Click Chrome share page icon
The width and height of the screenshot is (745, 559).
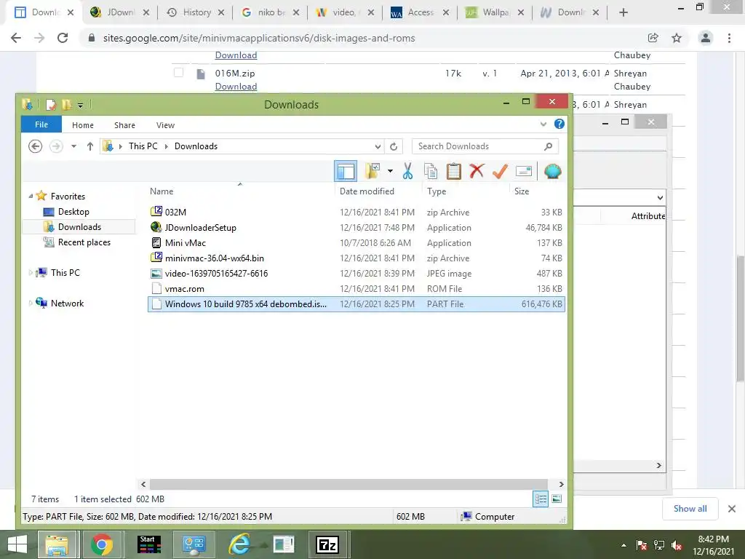pos(653,38)
